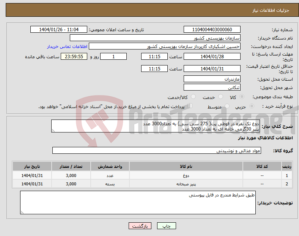Click the general description textarea about دوغ
The height and width of the screenshot is (236, 299).
pos(156,126)
